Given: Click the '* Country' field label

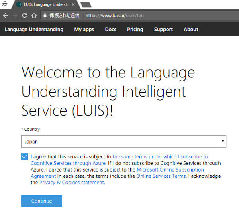Looking at the screenshot, I should (x=31, y=129).
